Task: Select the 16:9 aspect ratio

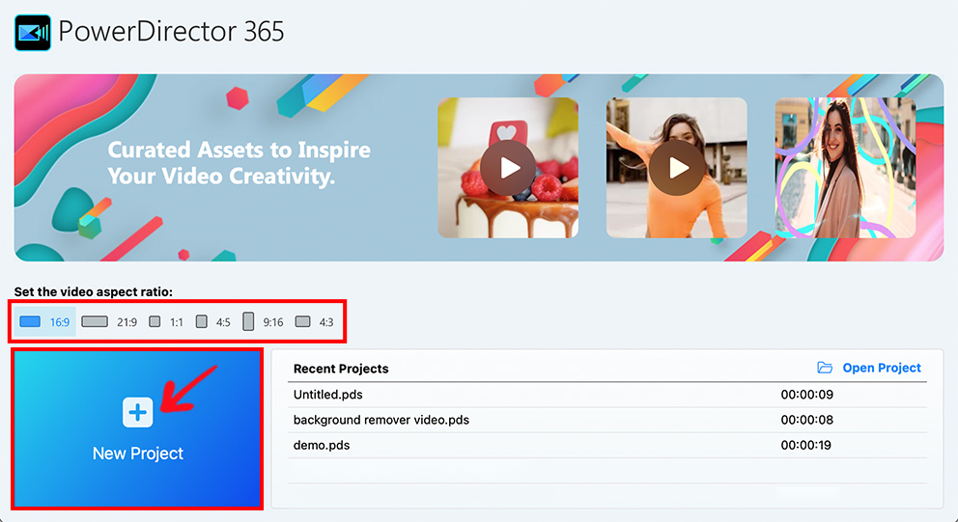Action: click(44, 321)
